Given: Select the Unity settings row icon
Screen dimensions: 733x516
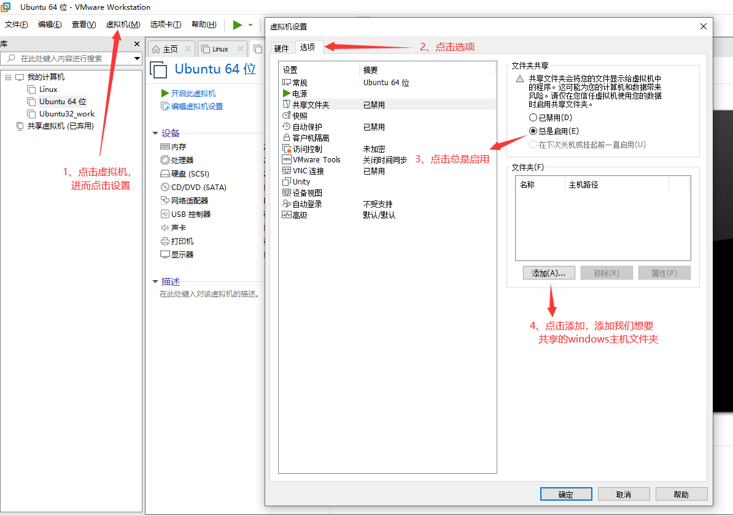Looking at the screenshot, I should [287, 181].
